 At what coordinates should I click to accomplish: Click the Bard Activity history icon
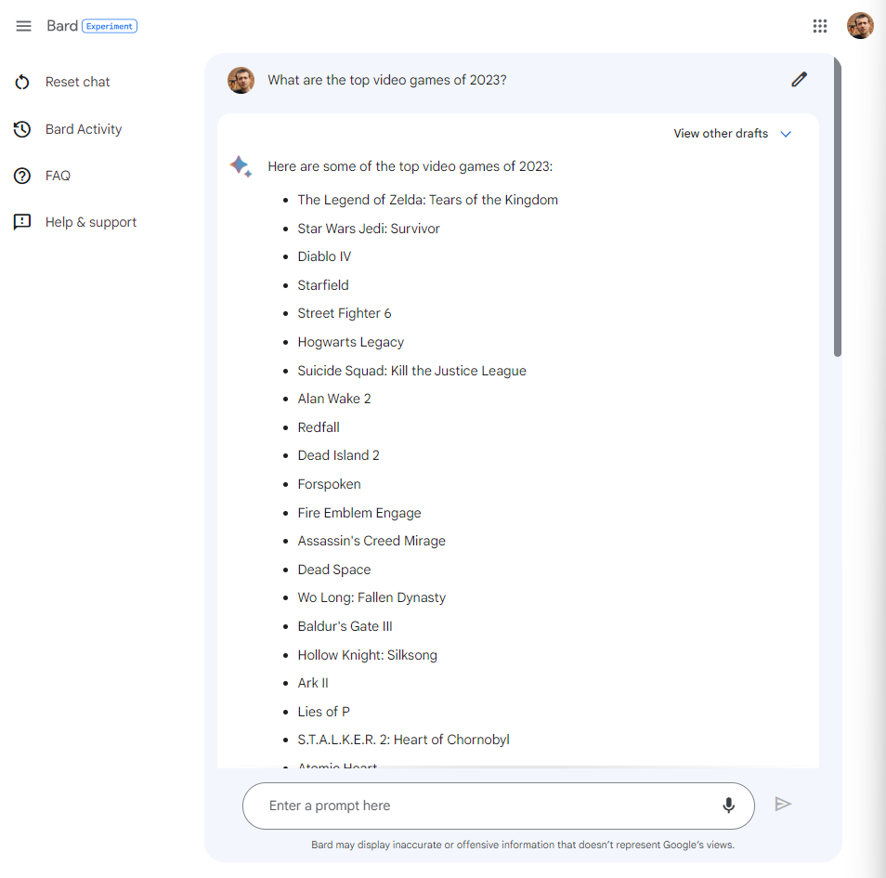click(x=22, y=129)
